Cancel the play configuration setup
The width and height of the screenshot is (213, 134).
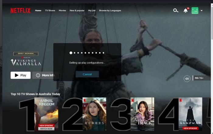coord(87,74)
